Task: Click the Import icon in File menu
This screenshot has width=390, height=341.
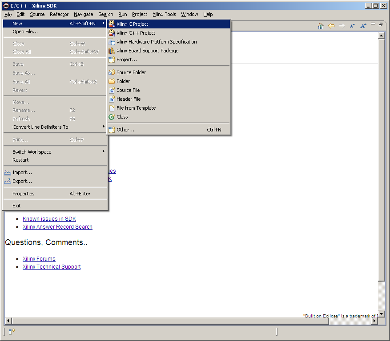Action: point(8,172)
